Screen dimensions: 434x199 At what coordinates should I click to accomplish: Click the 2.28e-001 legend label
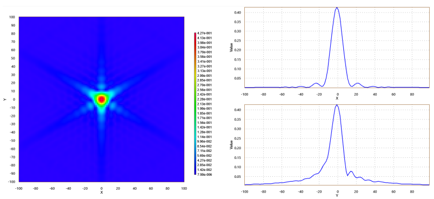204,99
